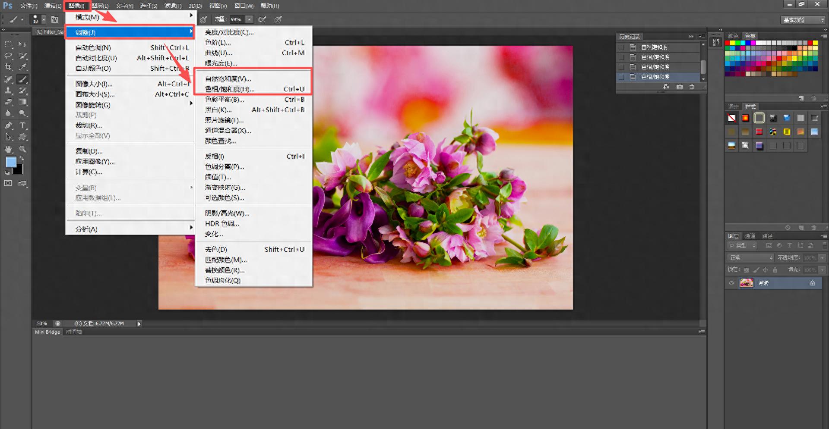Click the History panel camera snapshot icon
This screenshot has height=429, width=829.
coord(679,87)
